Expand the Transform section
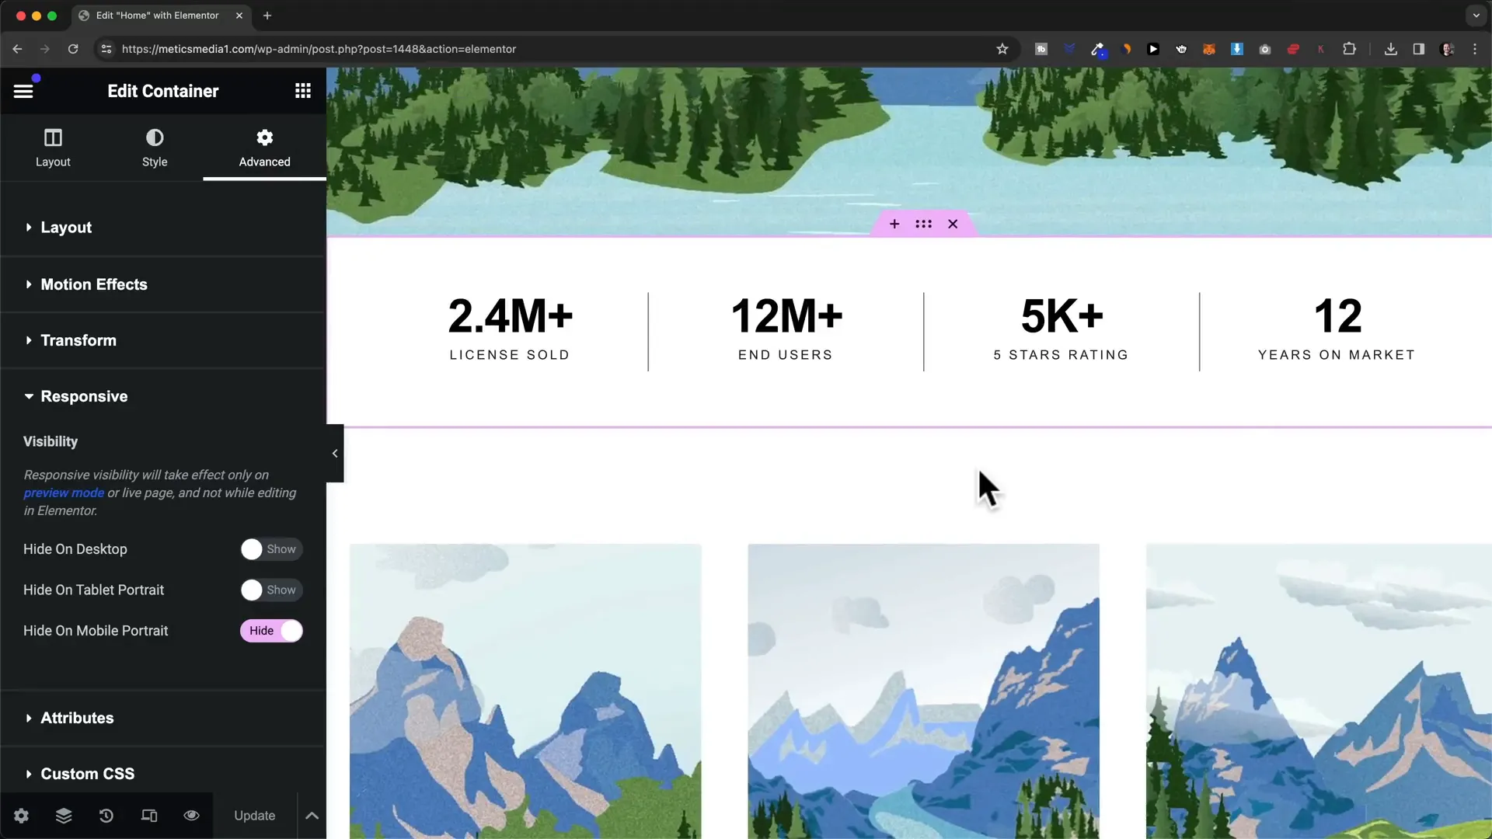This screenshot has height=839, width=1492. click(78, 340)
